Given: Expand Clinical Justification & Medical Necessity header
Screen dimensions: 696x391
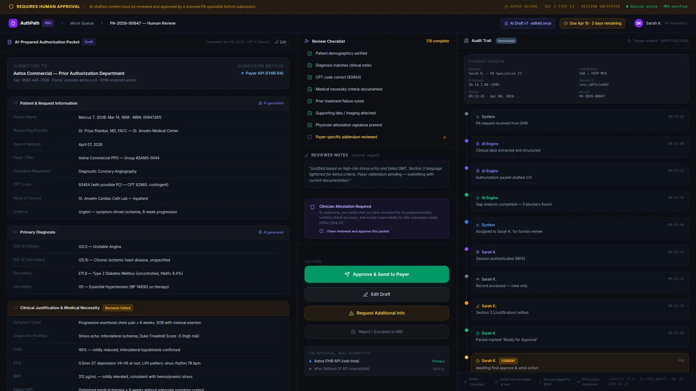Looking at the screenshot, I should pos(60,308).
